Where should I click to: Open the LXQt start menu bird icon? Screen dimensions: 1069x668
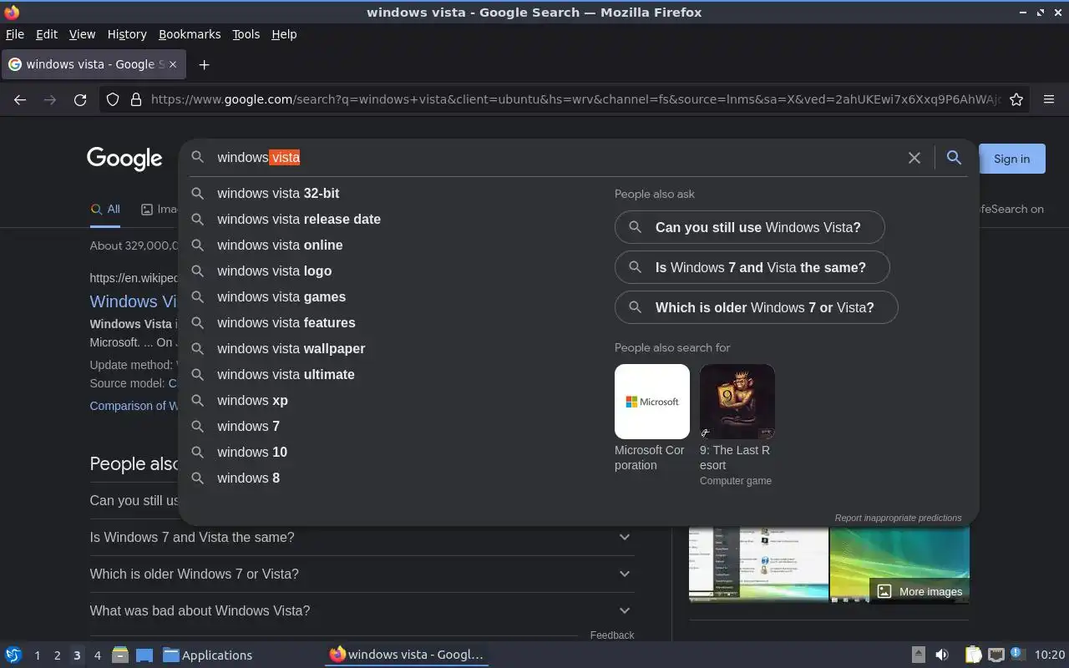click(x=13, y=655)
